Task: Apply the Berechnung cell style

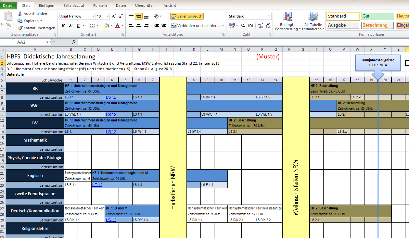Action: (x=375, y=25)
